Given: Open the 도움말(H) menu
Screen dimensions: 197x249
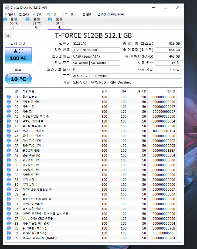Looking at the screenshot, I should point(87,14).
